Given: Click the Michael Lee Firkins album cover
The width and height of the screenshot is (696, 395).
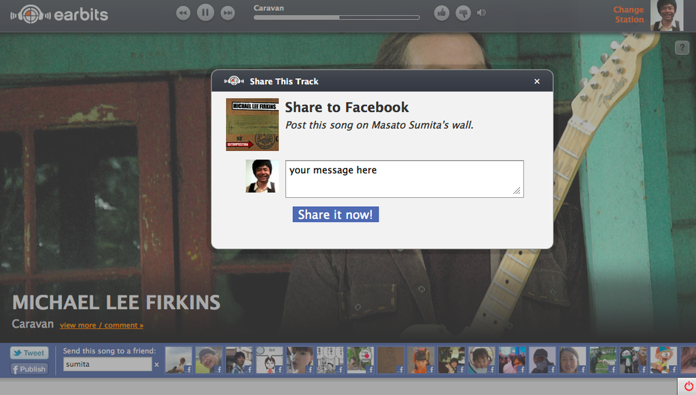Looking at the screenshot, I should [252, 124].
